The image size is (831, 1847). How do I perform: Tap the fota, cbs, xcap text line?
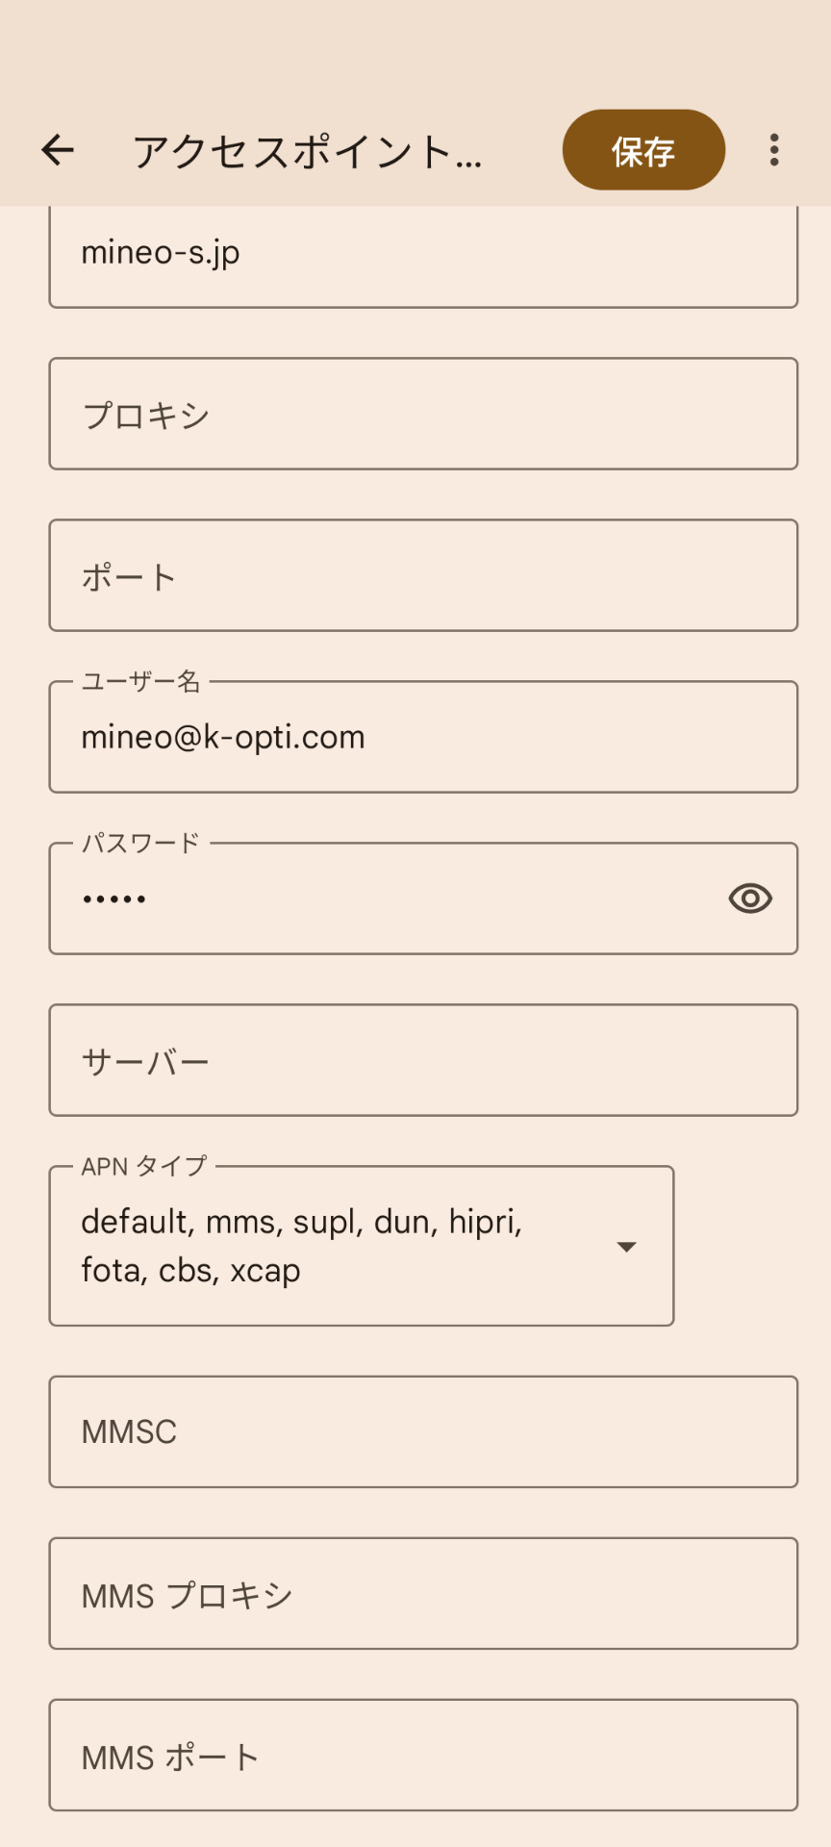(x=190, y=1271)
